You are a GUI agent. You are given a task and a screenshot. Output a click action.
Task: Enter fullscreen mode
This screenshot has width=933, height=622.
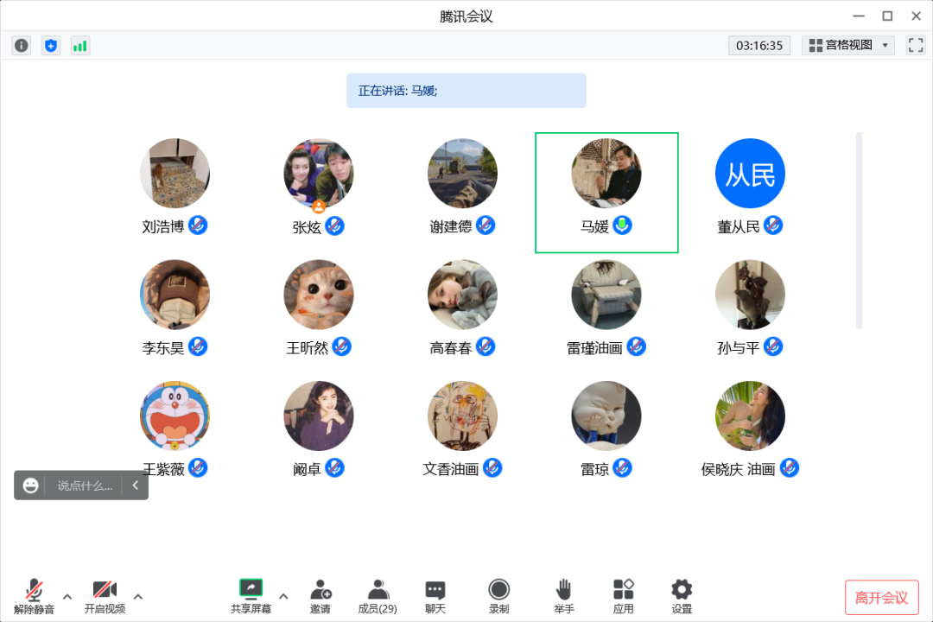tap(915, 45)
